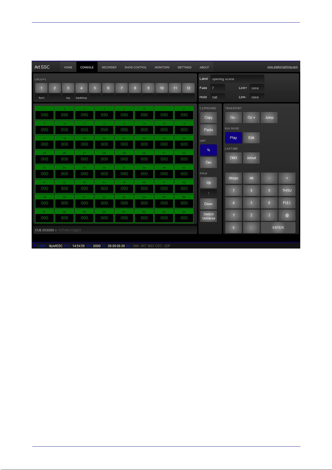
Task: Click the keypad decimal point key
Action: point(251,228)
